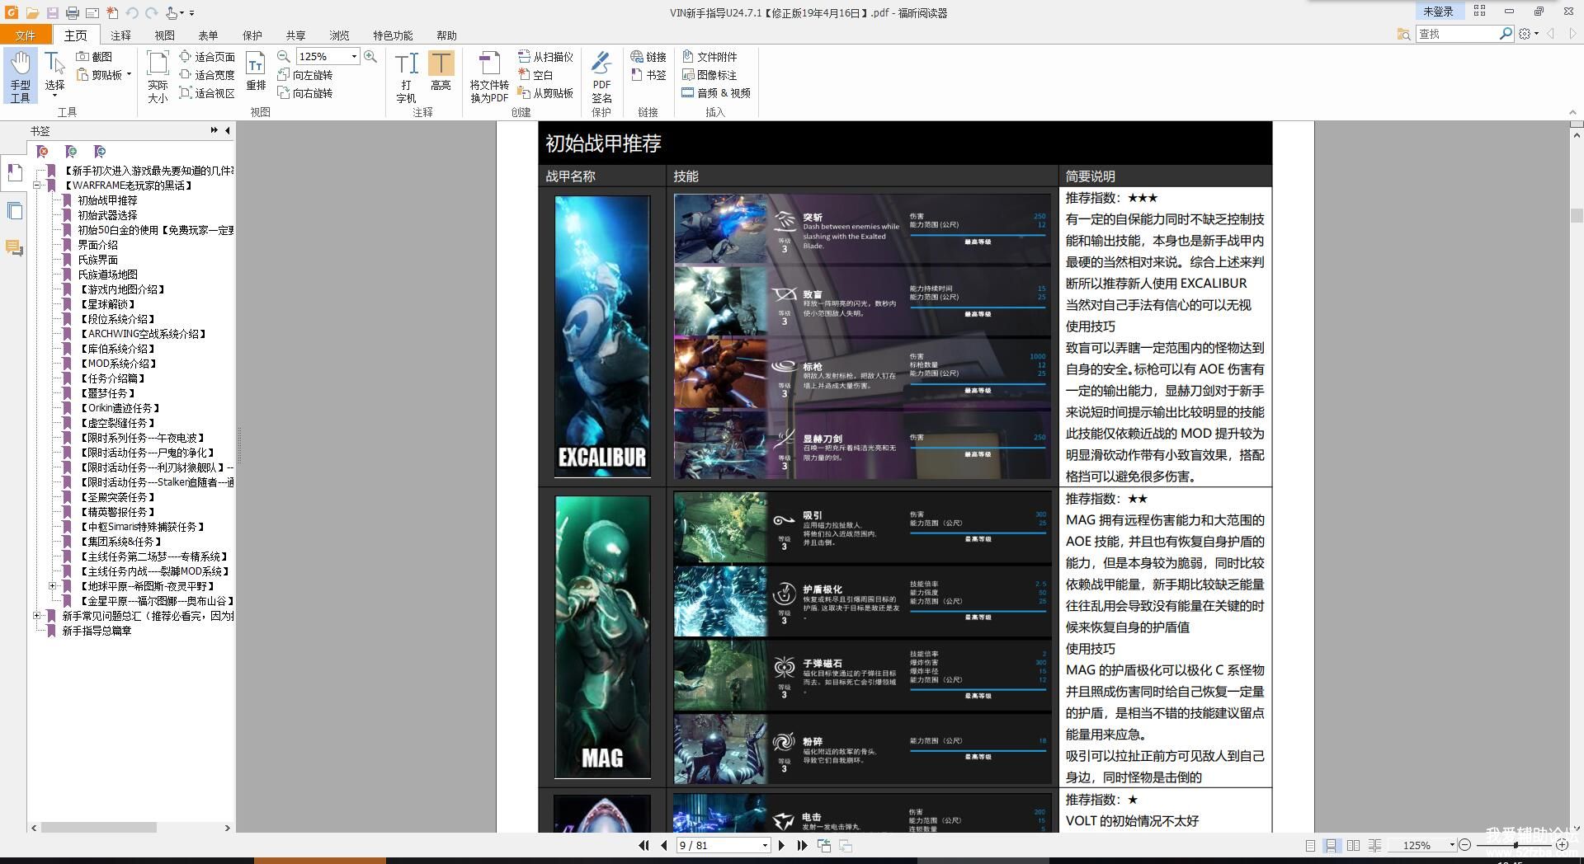Toggle the Highlight (高亮) tool
Viewport: 1584px width, 864px height.
coord(441,71)
